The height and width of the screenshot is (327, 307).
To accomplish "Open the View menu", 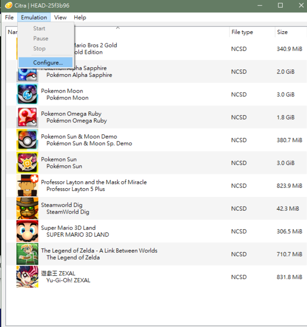I will click(60, 18).
